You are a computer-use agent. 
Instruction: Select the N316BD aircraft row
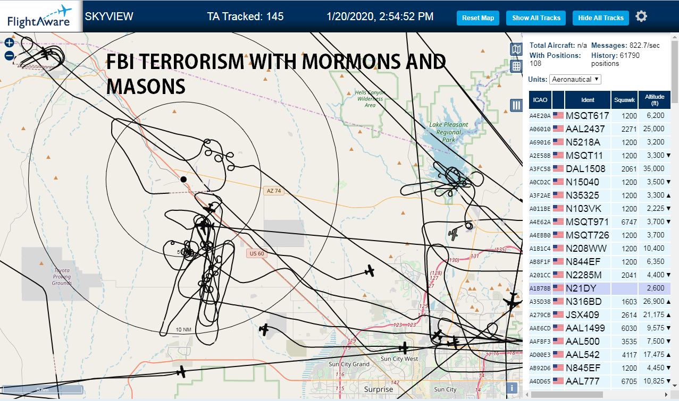pos(600,301)
